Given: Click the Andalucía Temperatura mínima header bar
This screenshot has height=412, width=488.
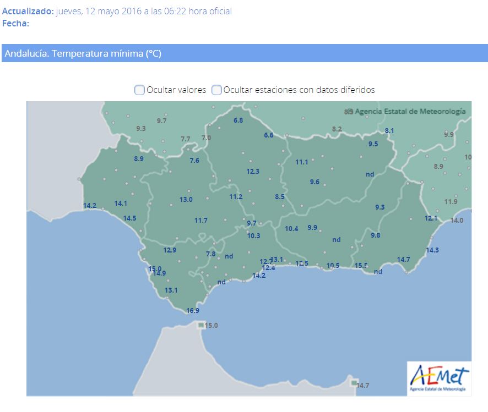Looking at the screenshot, I should click(x=244, y=53).
